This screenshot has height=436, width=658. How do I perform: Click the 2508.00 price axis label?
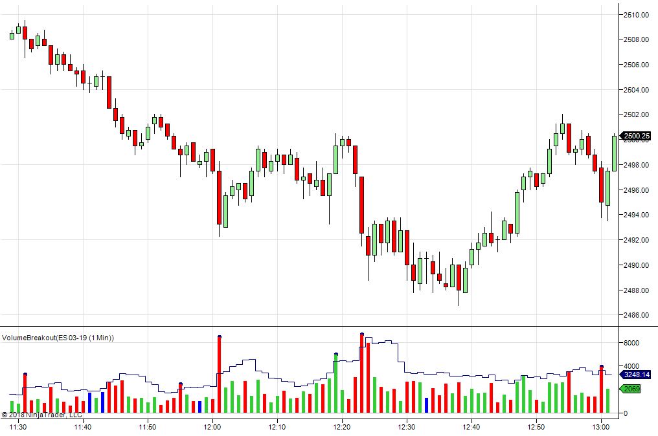tap(636, 40)
